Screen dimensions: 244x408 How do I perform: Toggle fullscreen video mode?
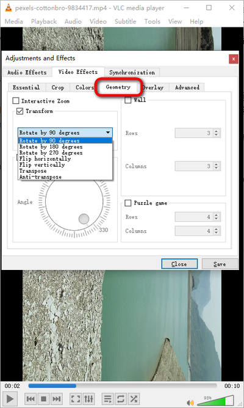pos(76,399)
